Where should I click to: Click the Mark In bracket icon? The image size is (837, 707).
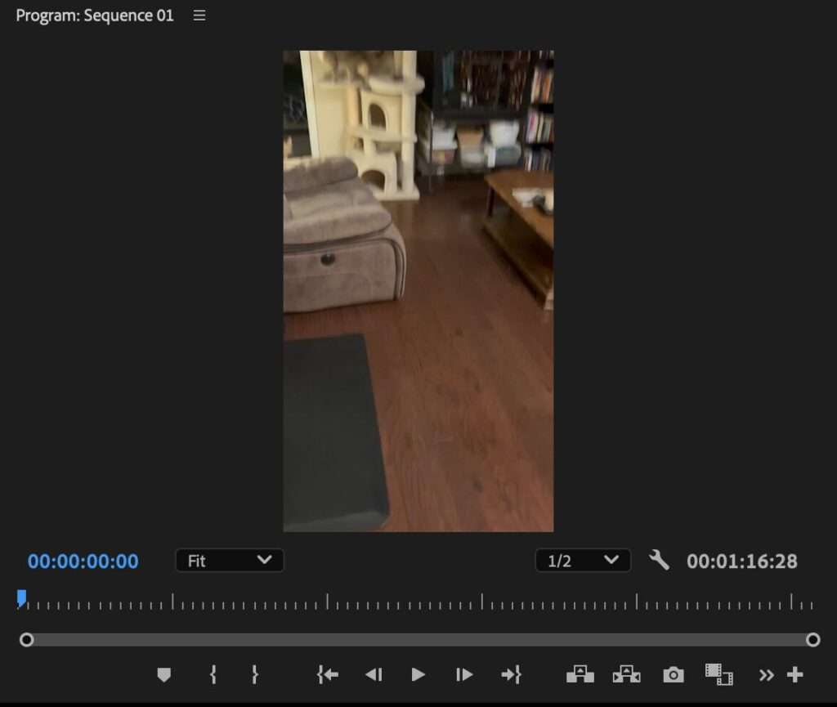point(213,675)
